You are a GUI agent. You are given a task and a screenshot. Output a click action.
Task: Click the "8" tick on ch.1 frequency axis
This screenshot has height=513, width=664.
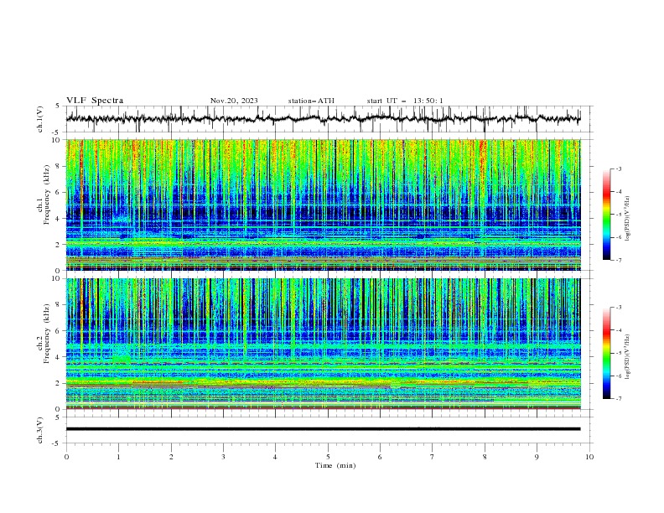pyautogui.click(x=59, y=166)
